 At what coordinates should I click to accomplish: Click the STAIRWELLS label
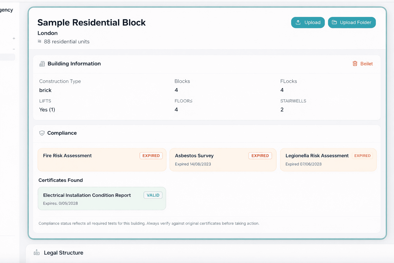click(293, 101)
